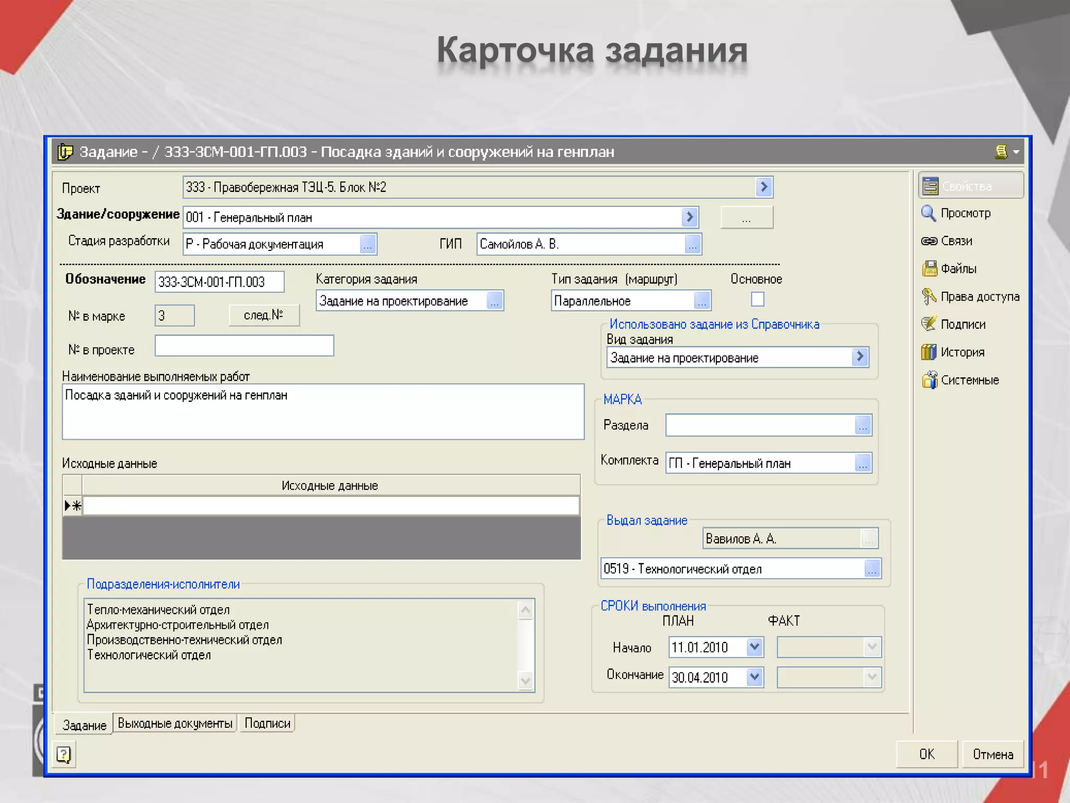1070x803 pixels.
Task: Open the Технологический отдел selector
Action: point(872,569)
